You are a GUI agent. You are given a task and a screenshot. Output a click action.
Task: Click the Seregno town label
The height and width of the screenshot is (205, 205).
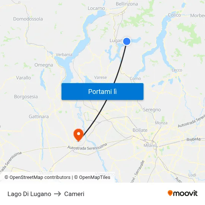click(x=152, y=110)
